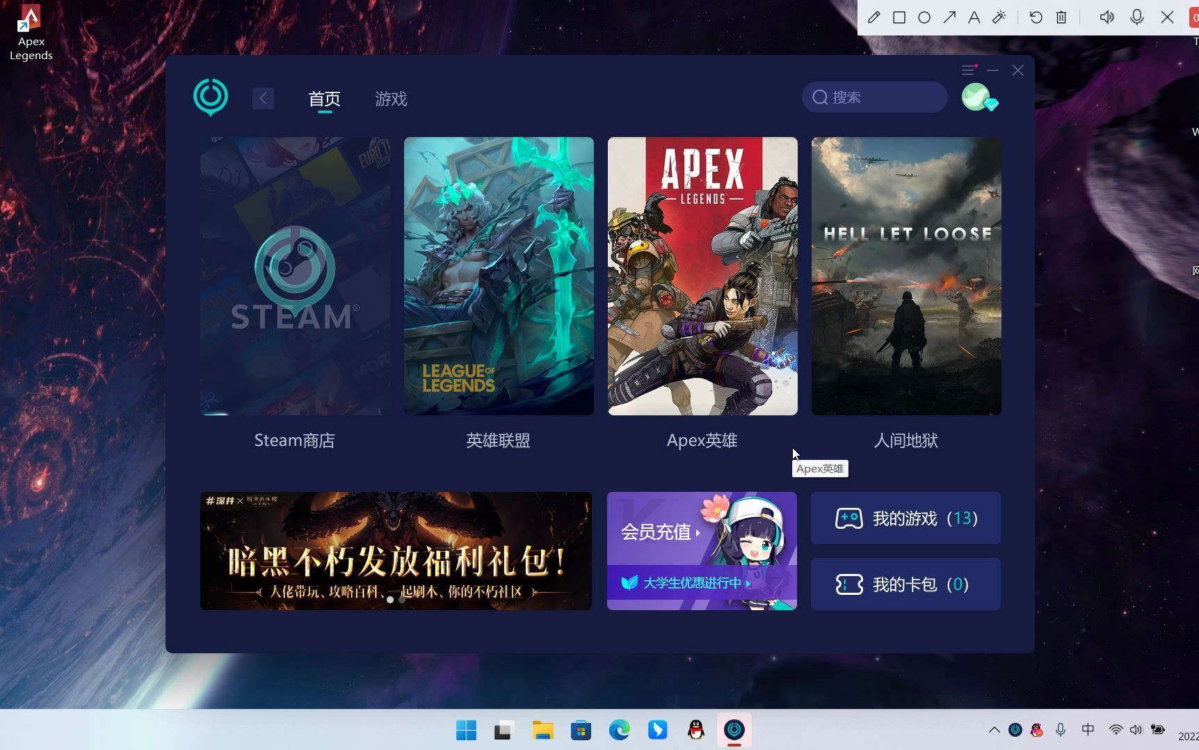Click the Steam商店 label
The width and height of the screenshot is (1199, 750).
click(x=295, y=440)
